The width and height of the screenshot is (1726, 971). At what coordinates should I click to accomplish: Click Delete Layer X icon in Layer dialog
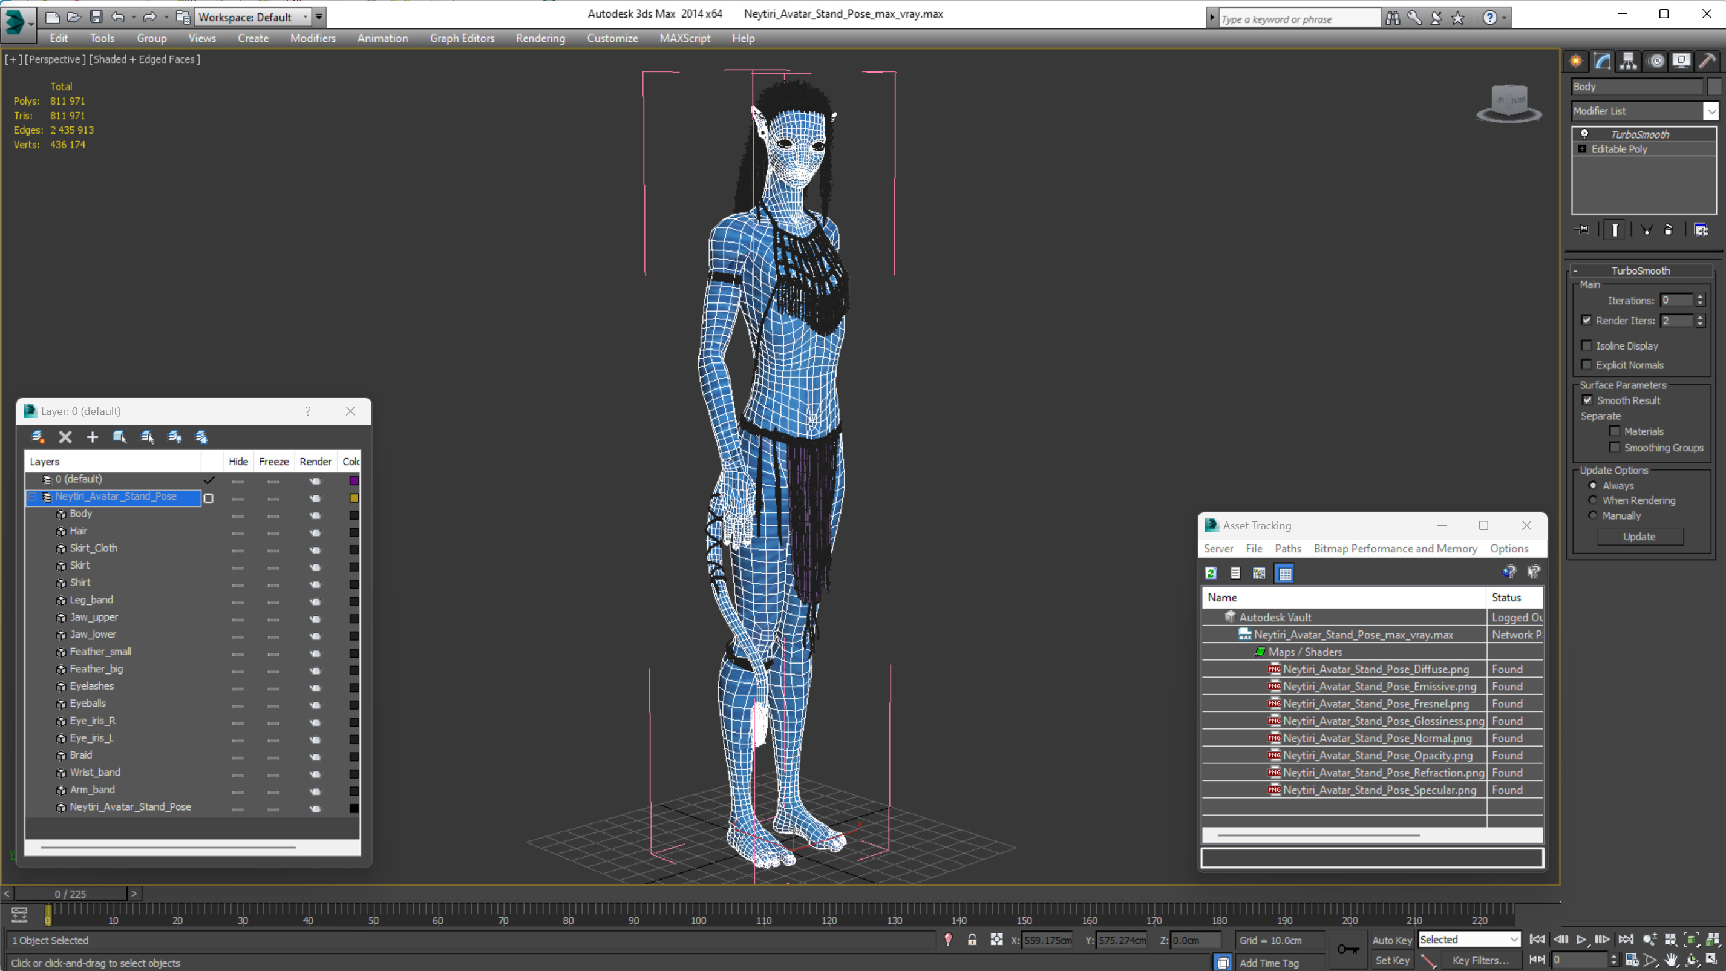click(65, 437)
